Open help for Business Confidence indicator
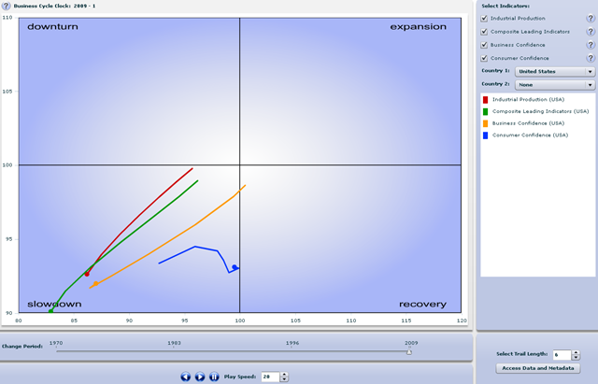The height and width of the screenshot is (384, 598). [590, 45]
